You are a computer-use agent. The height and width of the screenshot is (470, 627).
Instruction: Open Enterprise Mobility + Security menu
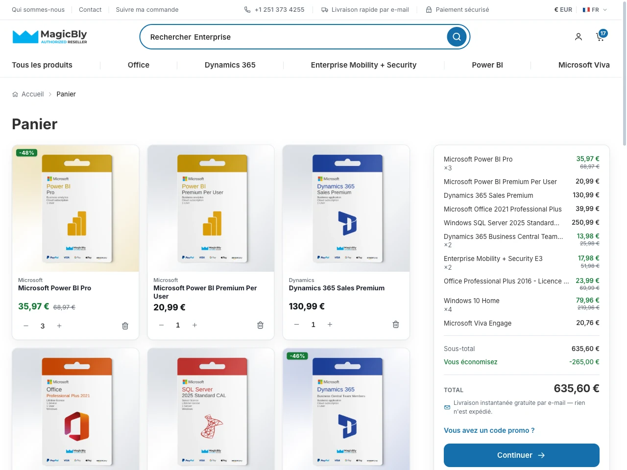363,65
